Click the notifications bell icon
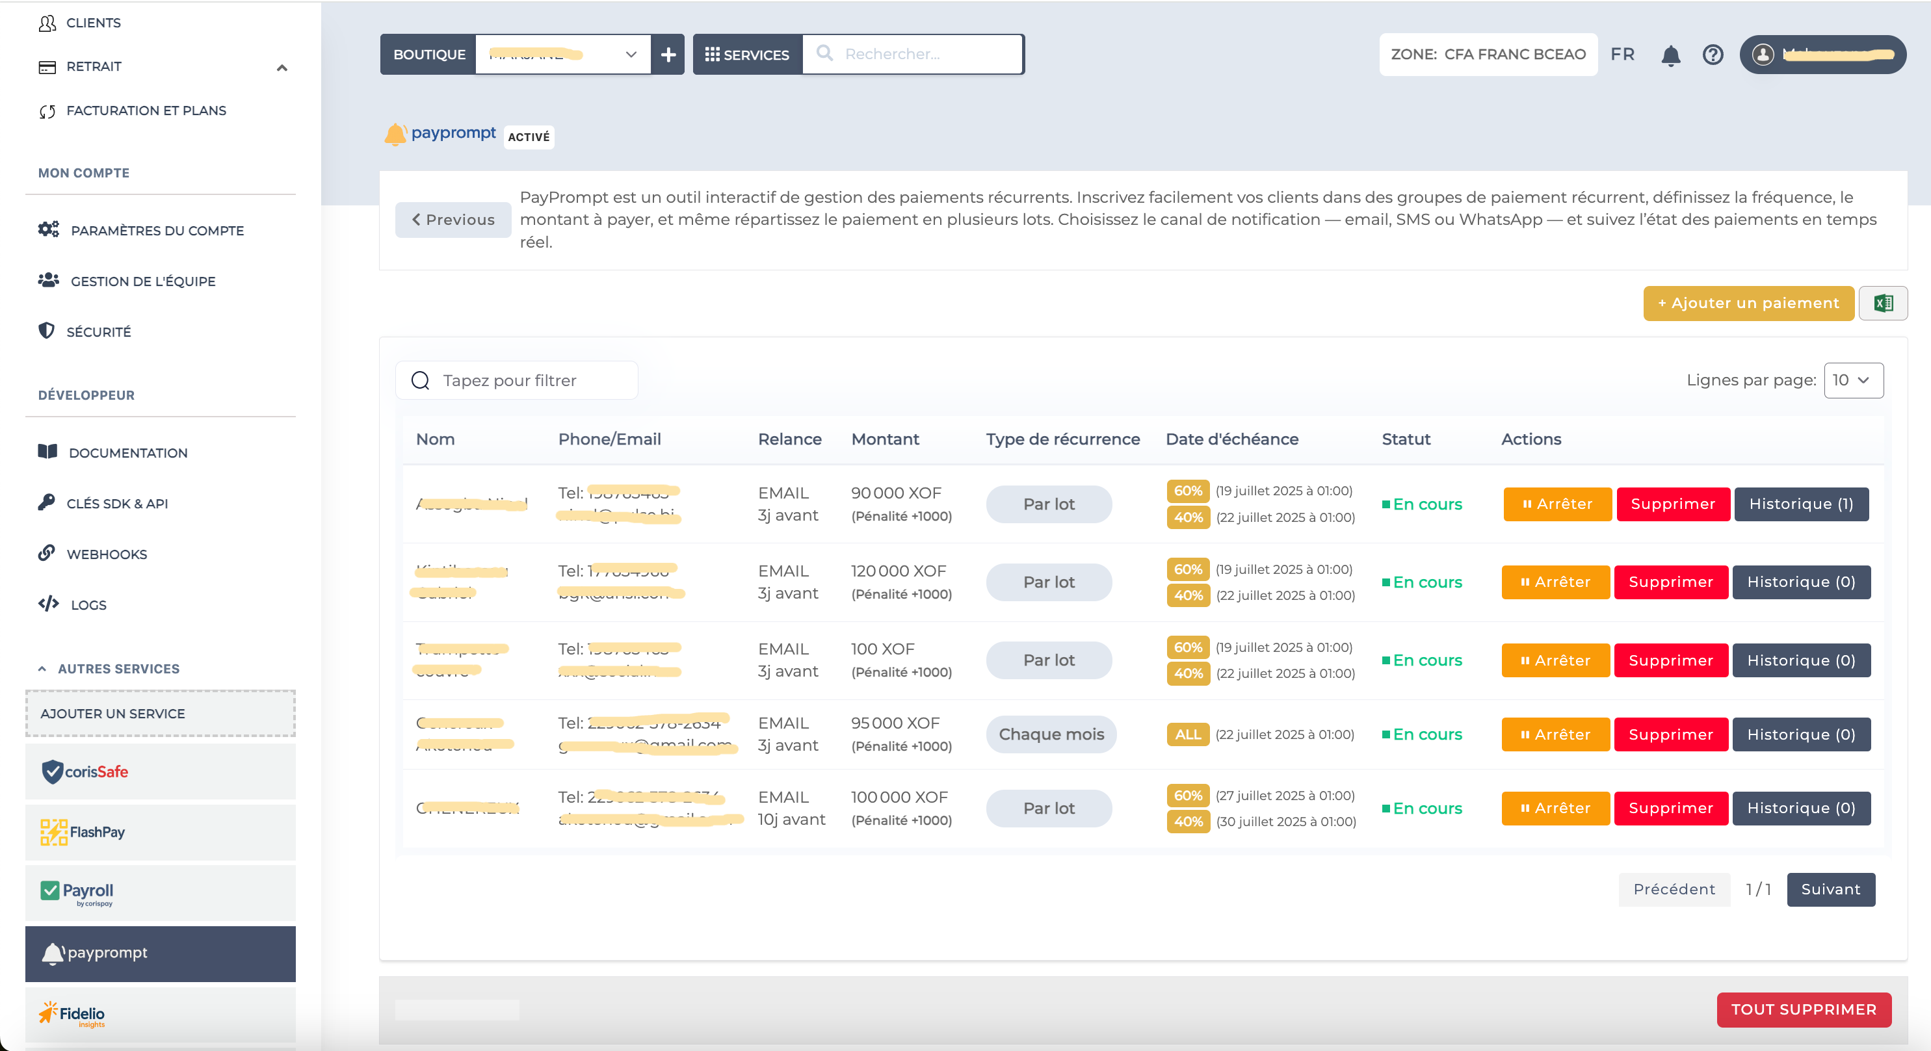1931x1051 pixels. tap(1670, 55)
